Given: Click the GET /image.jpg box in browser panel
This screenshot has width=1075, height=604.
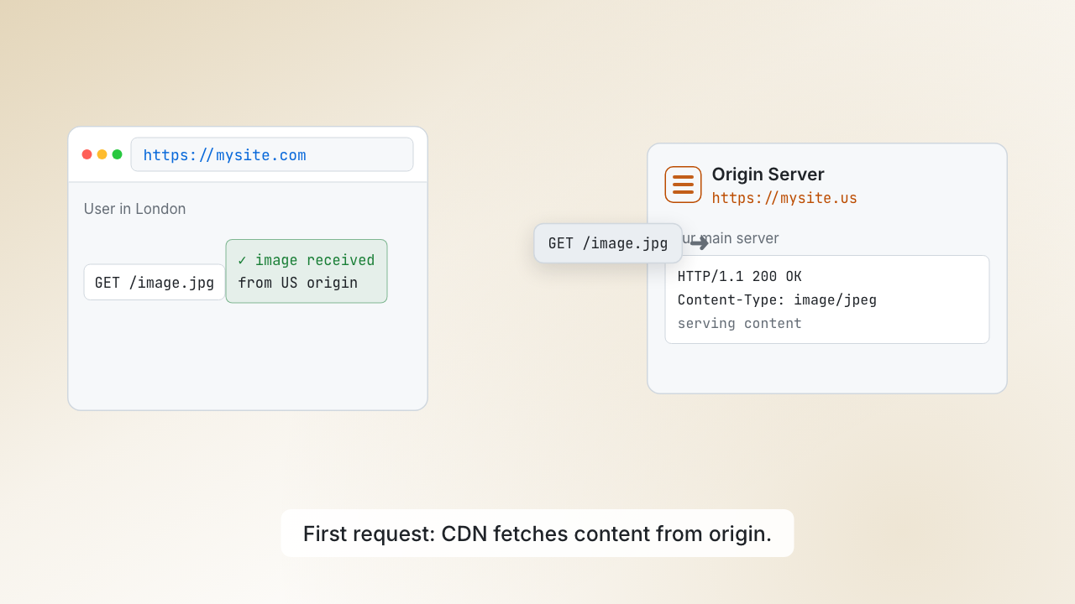Looking at the screenshot, I should (155, 283).
